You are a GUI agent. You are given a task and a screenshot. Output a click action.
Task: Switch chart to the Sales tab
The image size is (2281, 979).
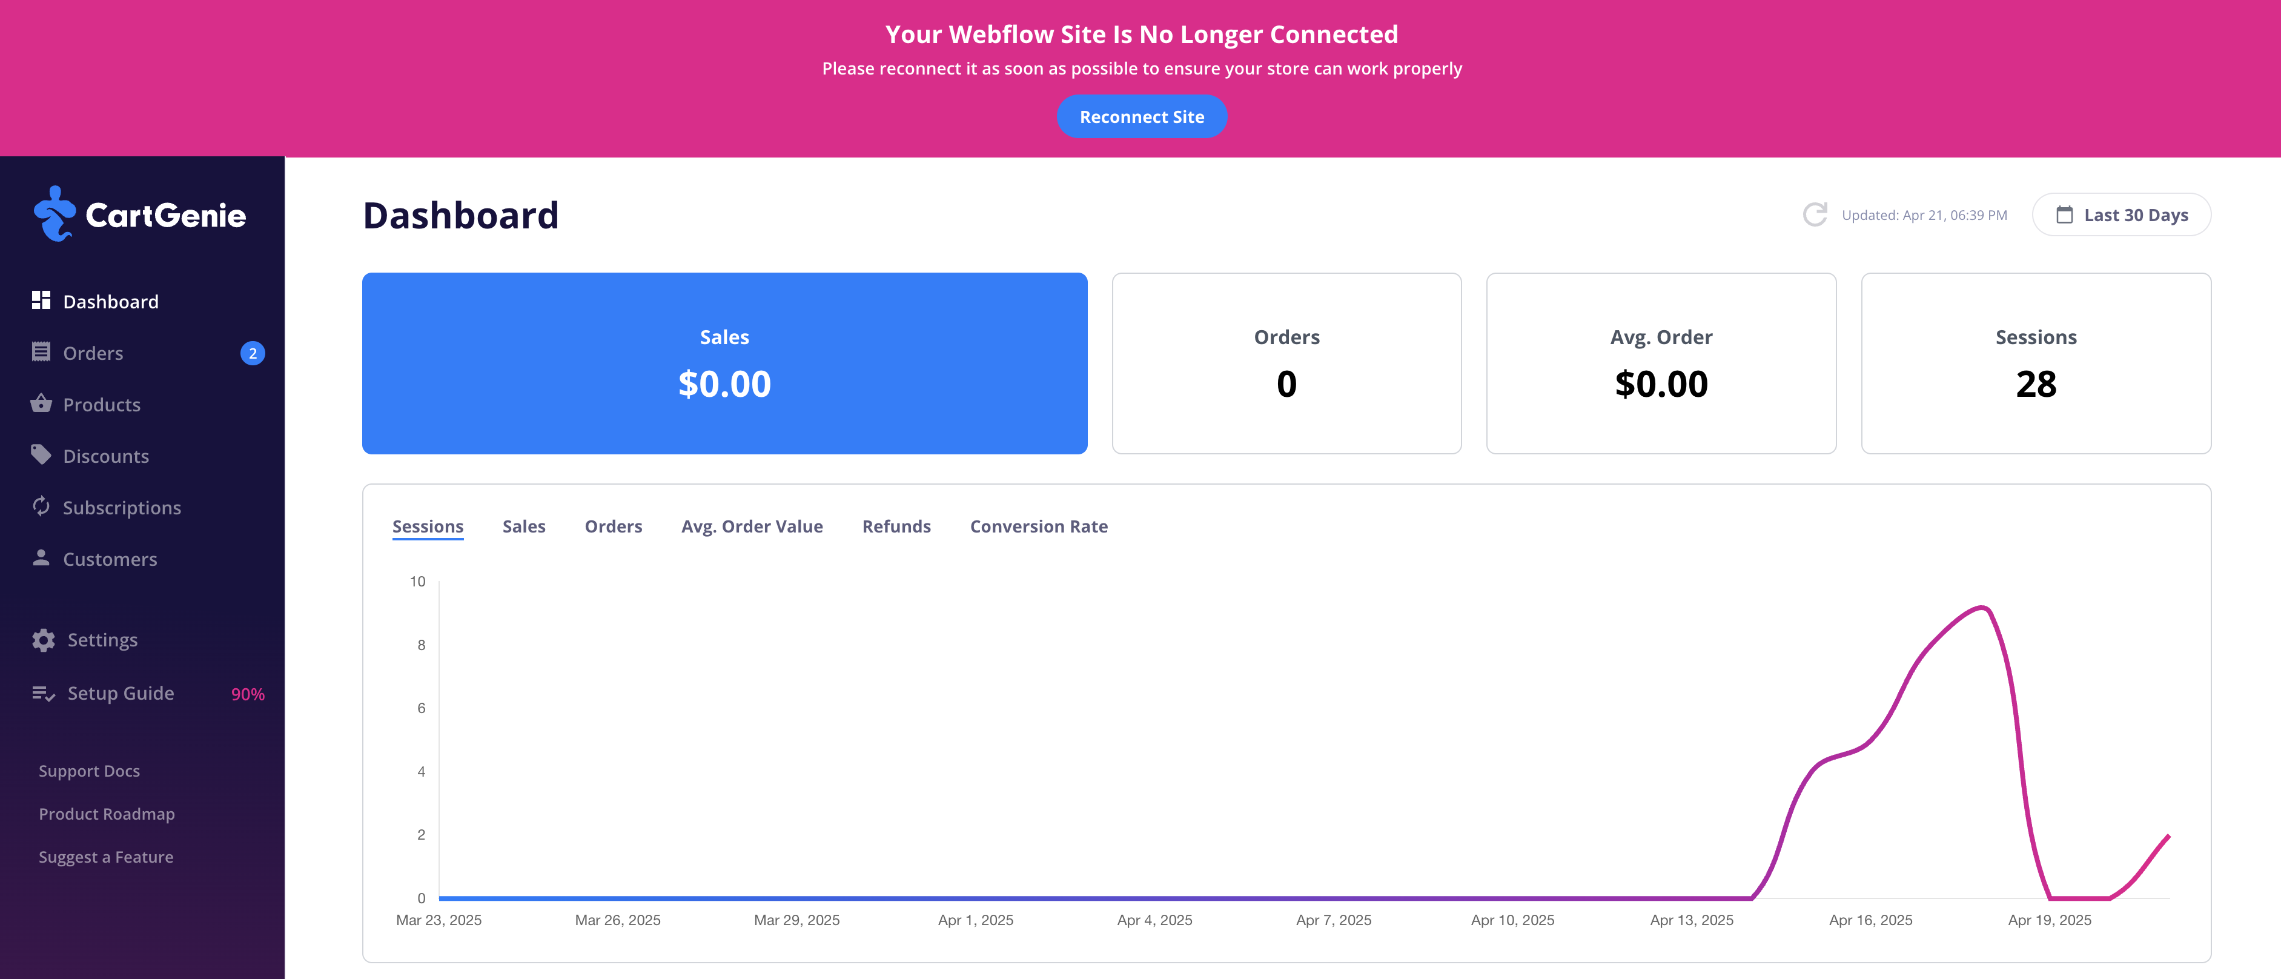[523, 526]
